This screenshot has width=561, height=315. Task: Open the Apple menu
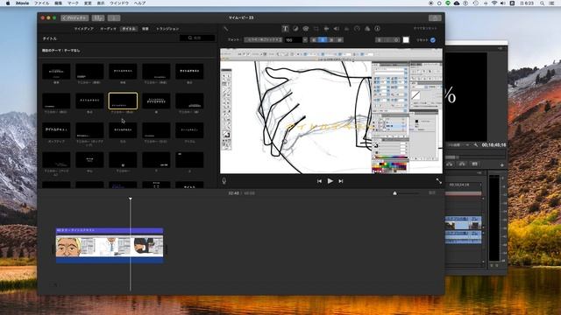(x=8, y=3)
